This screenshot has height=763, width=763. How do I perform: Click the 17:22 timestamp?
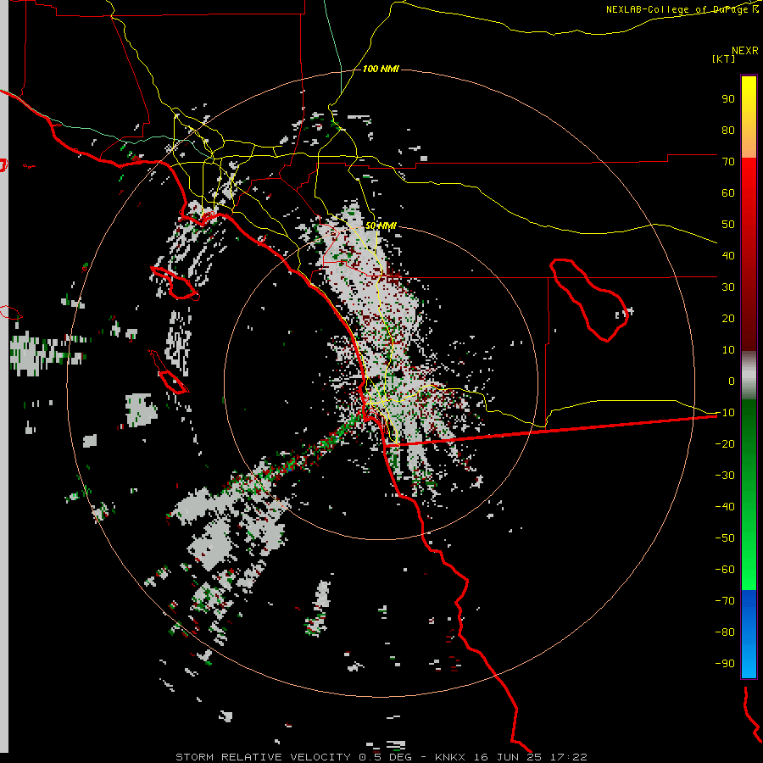pyautogui.click(x=568, y=757)
